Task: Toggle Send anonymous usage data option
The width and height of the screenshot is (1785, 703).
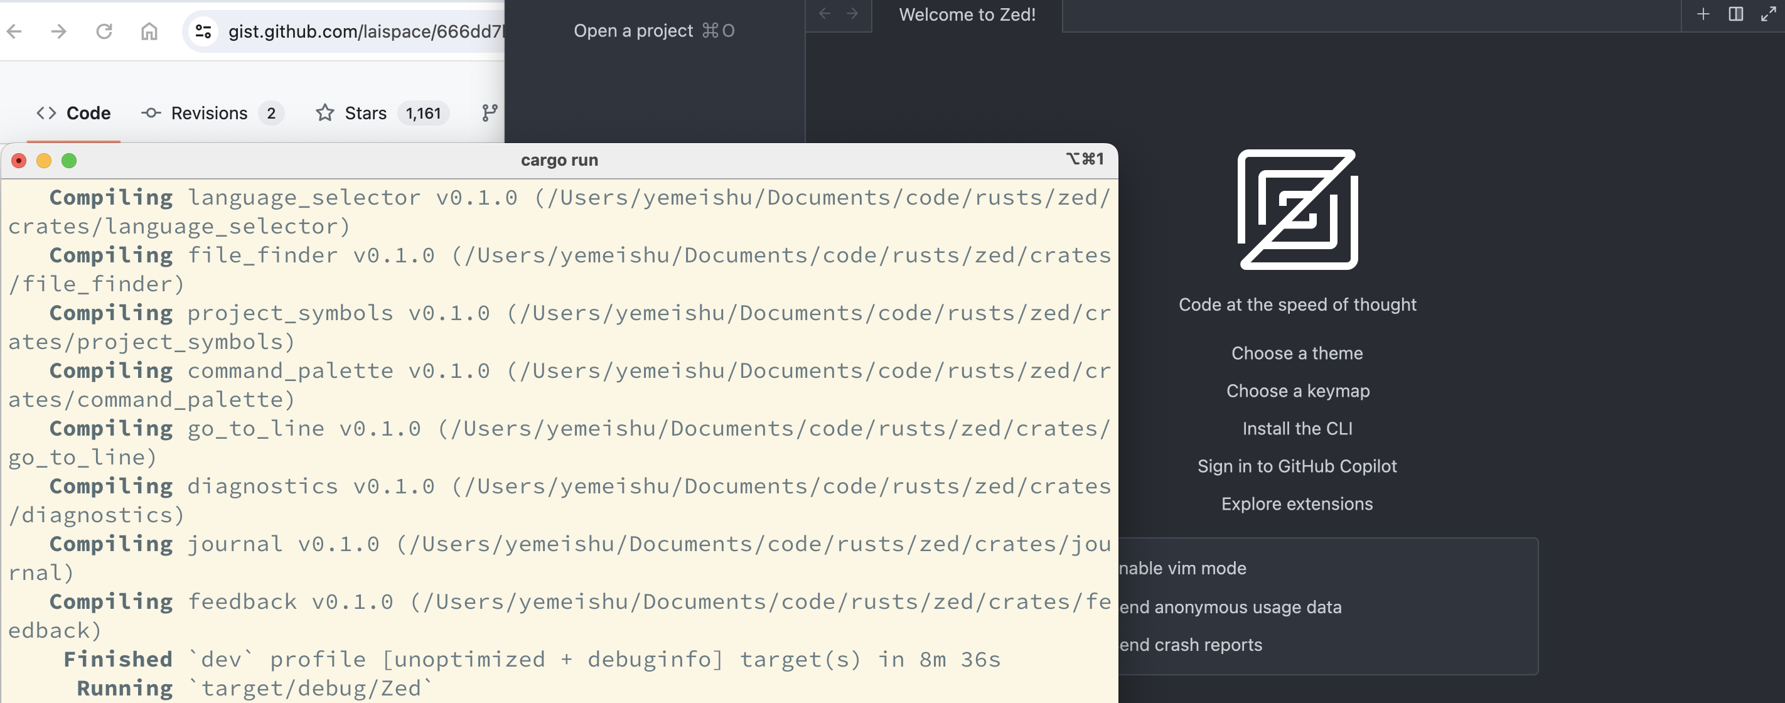Action: click(1230, 606)
